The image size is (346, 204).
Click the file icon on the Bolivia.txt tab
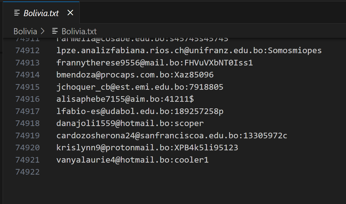coord(17,13)
